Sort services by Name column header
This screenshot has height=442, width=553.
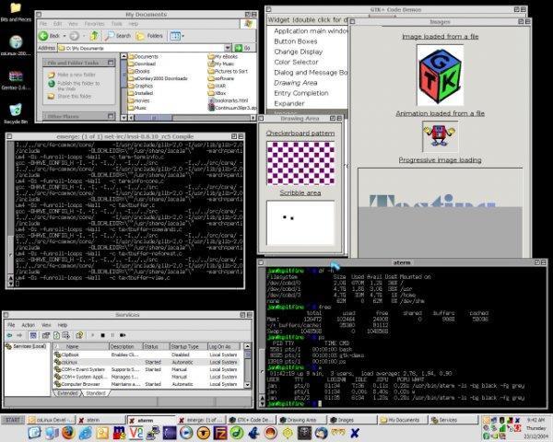coord(80,346)
